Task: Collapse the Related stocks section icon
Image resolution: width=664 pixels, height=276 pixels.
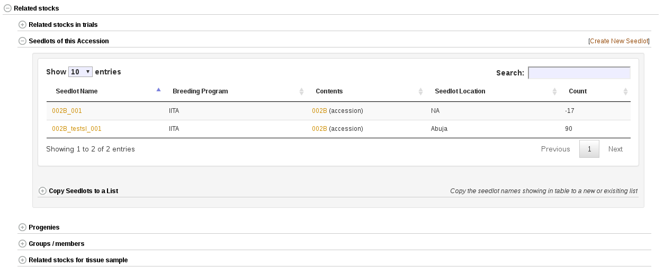Action: pyautogui.click(x=7, y=8)
